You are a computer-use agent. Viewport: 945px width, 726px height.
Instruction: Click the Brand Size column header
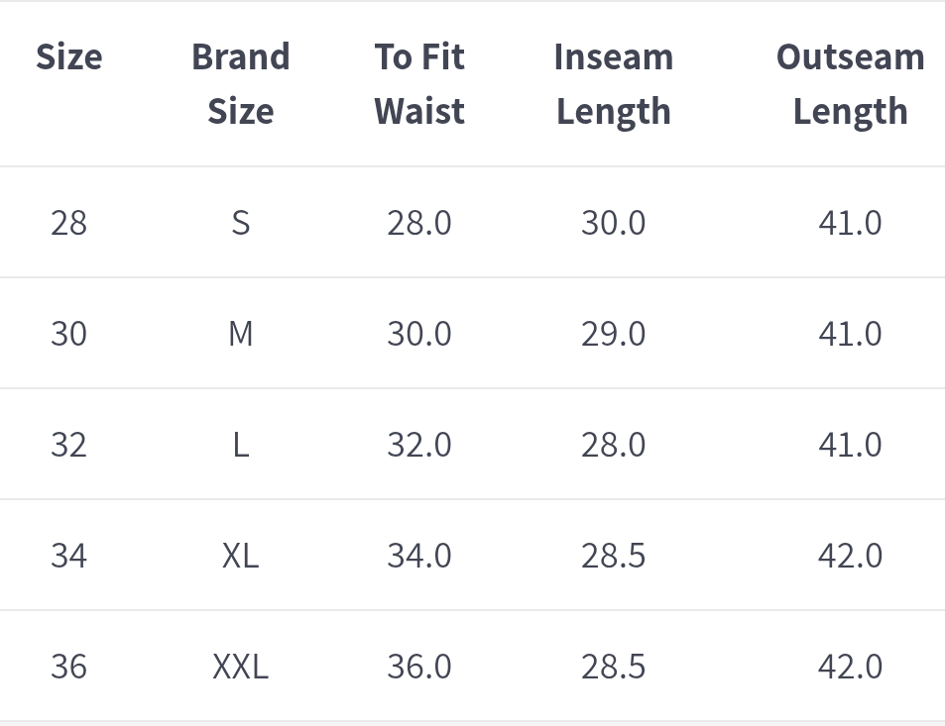[x=240, y=84]
